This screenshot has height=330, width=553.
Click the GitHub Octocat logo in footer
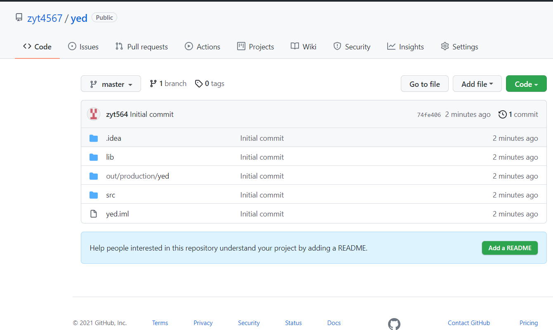pos(394,324)
